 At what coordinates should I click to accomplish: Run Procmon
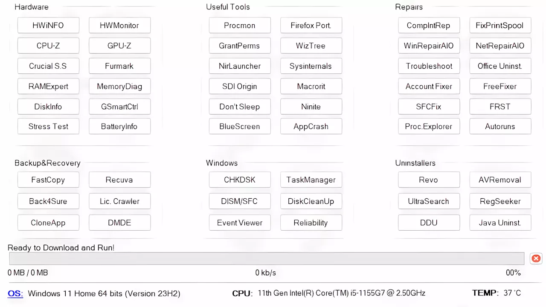pos(240,25)
